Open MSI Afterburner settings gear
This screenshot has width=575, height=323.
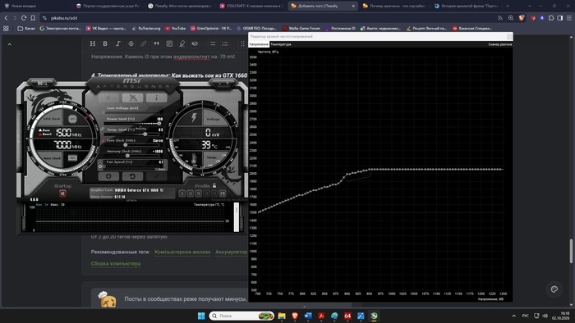point(108,176)
